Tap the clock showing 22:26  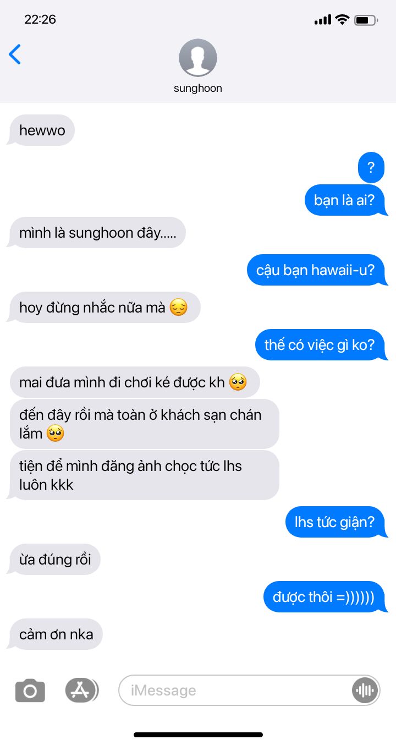(40, 19)
